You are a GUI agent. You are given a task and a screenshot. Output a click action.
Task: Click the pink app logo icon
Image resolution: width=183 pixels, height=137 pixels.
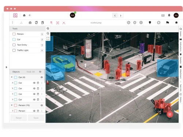point(15,15)
